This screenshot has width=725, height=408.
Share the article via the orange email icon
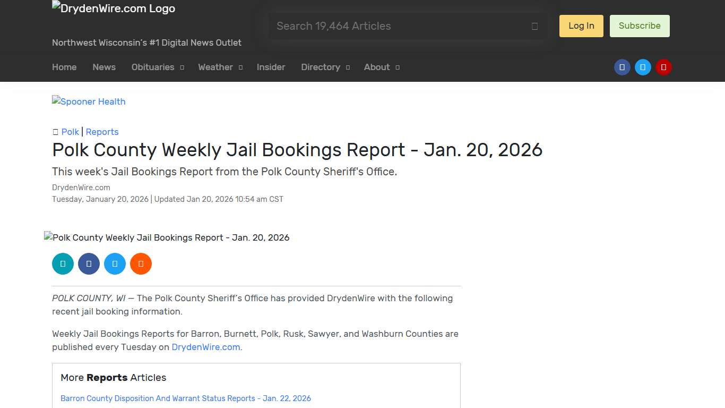pos(141,263)
